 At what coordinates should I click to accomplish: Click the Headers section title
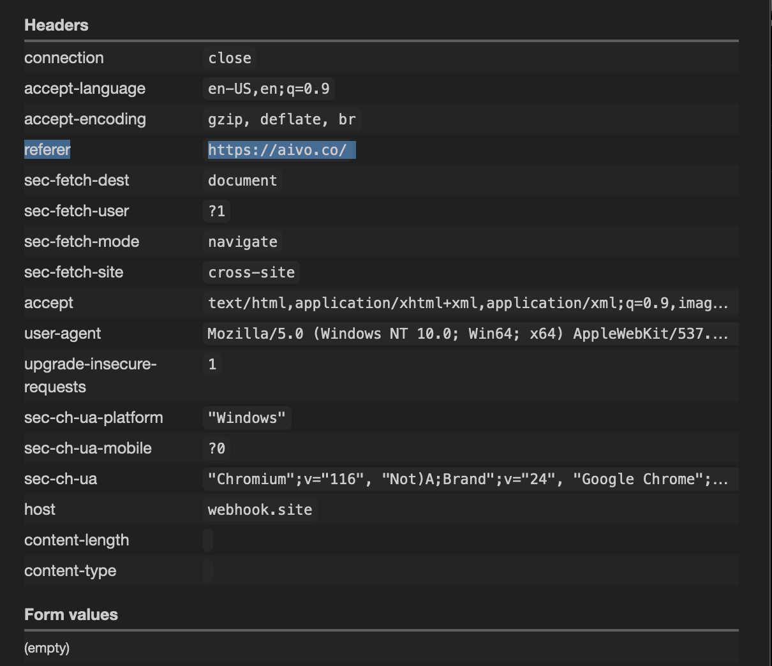(56, 25)
